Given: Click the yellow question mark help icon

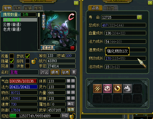Looking at the screenshot, I should (139, 17).
